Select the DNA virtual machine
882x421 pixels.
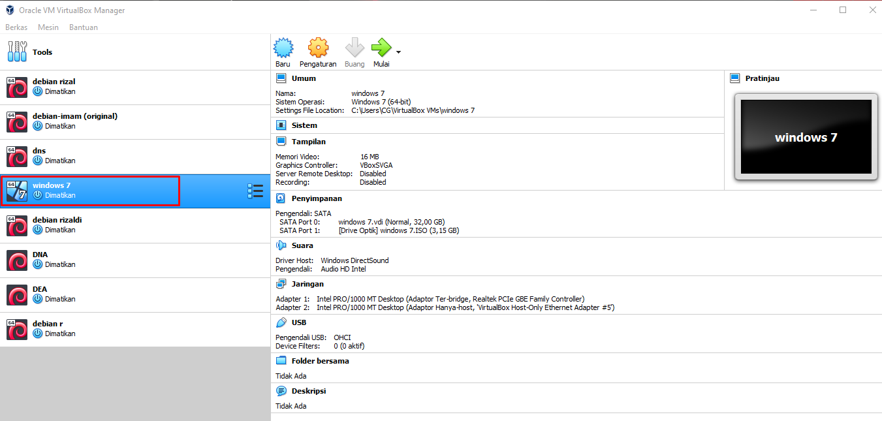pos(135,260)
